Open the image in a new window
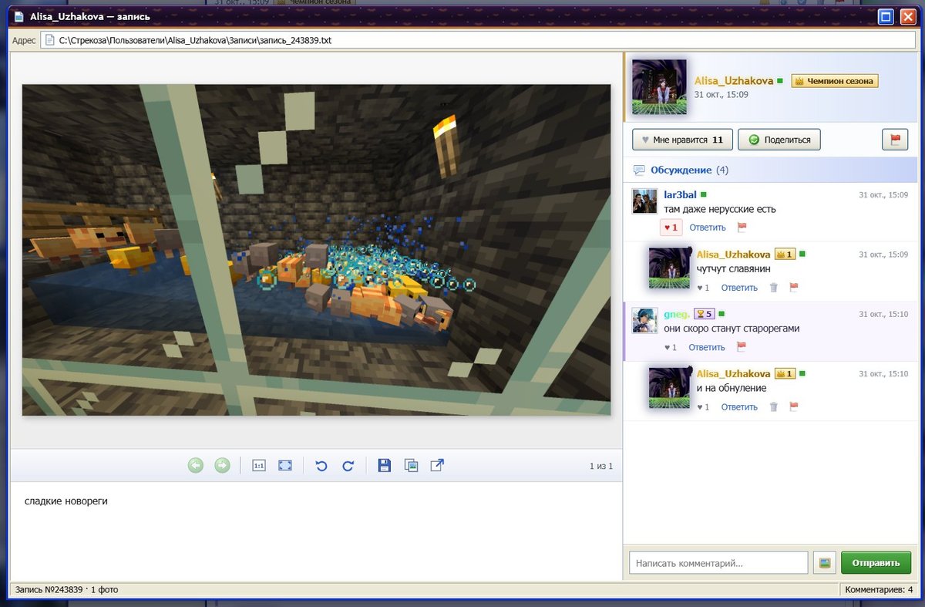 pyautogui.click(x=437, y=465)
